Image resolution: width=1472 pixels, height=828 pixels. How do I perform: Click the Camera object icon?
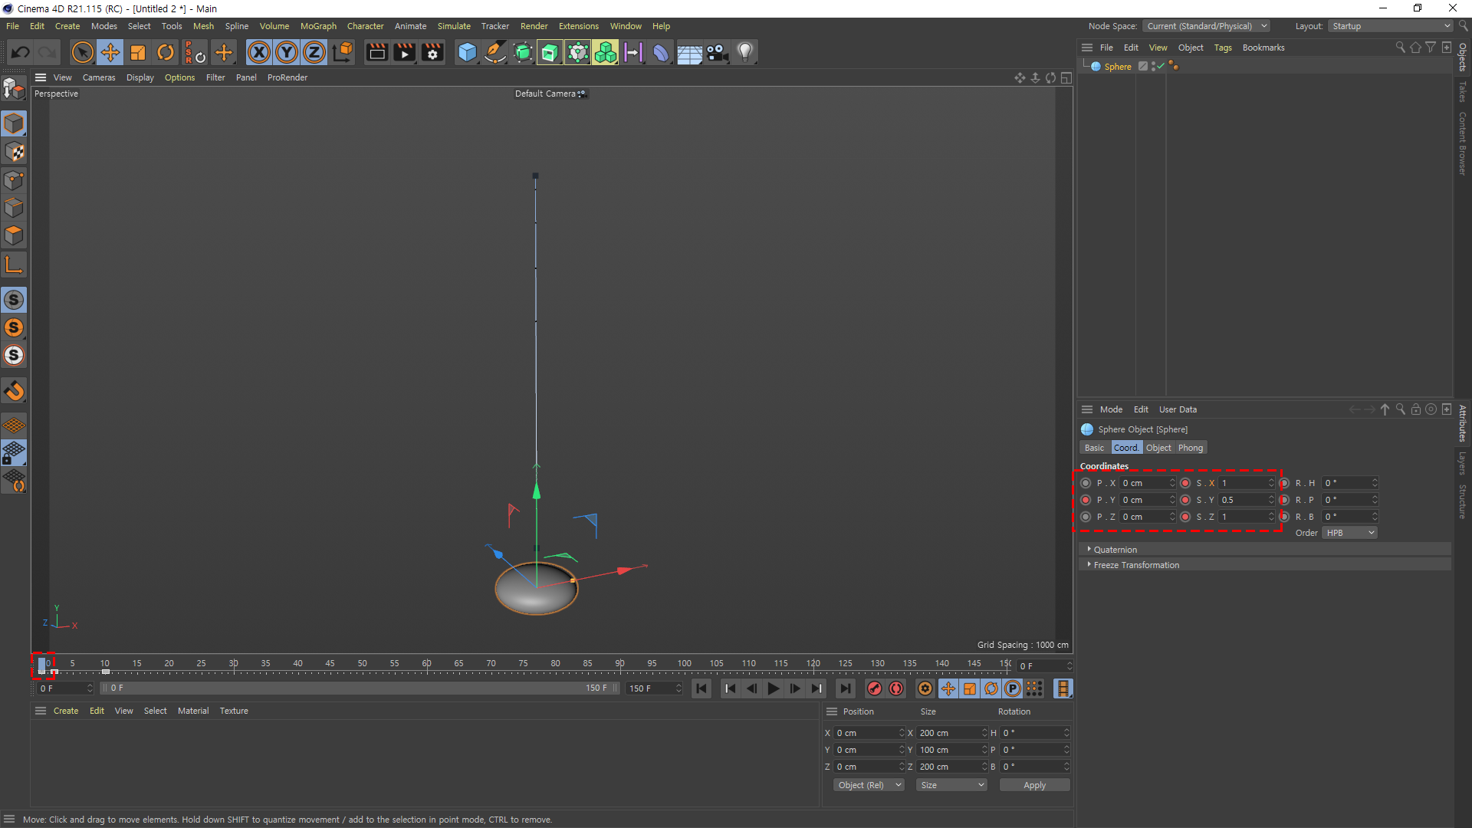click(x=717, y=52)
